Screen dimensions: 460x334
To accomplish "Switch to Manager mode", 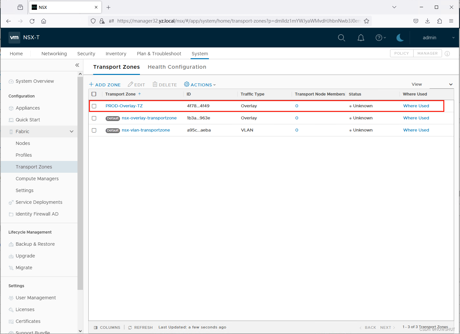I will pos(427,53).
